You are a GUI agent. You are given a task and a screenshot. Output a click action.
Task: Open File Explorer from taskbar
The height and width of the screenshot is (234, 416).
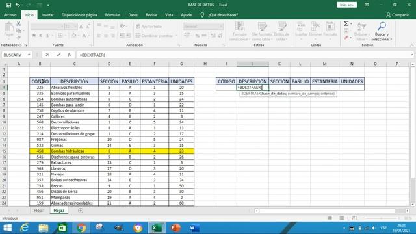44,228
